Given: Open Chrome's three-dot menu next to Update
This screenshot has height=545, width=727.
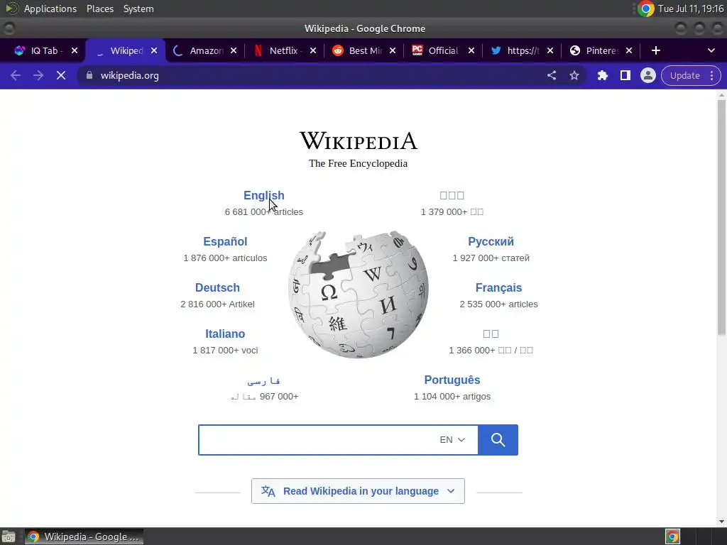Looking at the screenshot, I should click(711, 75).
